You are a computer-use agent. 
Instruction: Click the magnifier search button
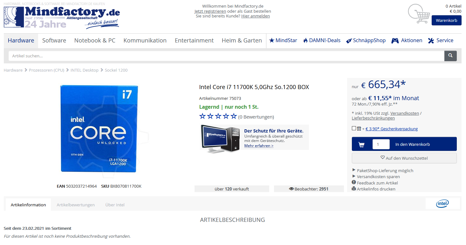[450, 56]
